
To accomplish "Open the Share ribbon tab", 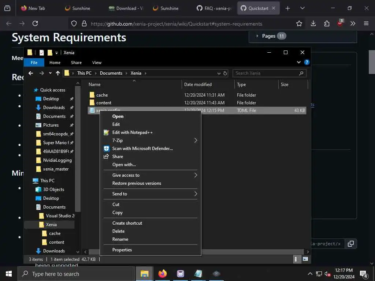I will [x=76, y=62].
